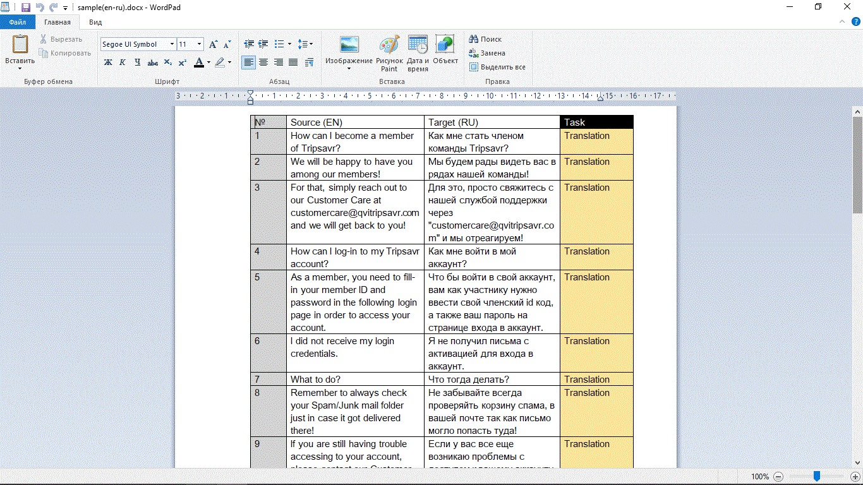Click the Копировать (copy) button
This screenshot has width=863, height=485.
point(65,53)
